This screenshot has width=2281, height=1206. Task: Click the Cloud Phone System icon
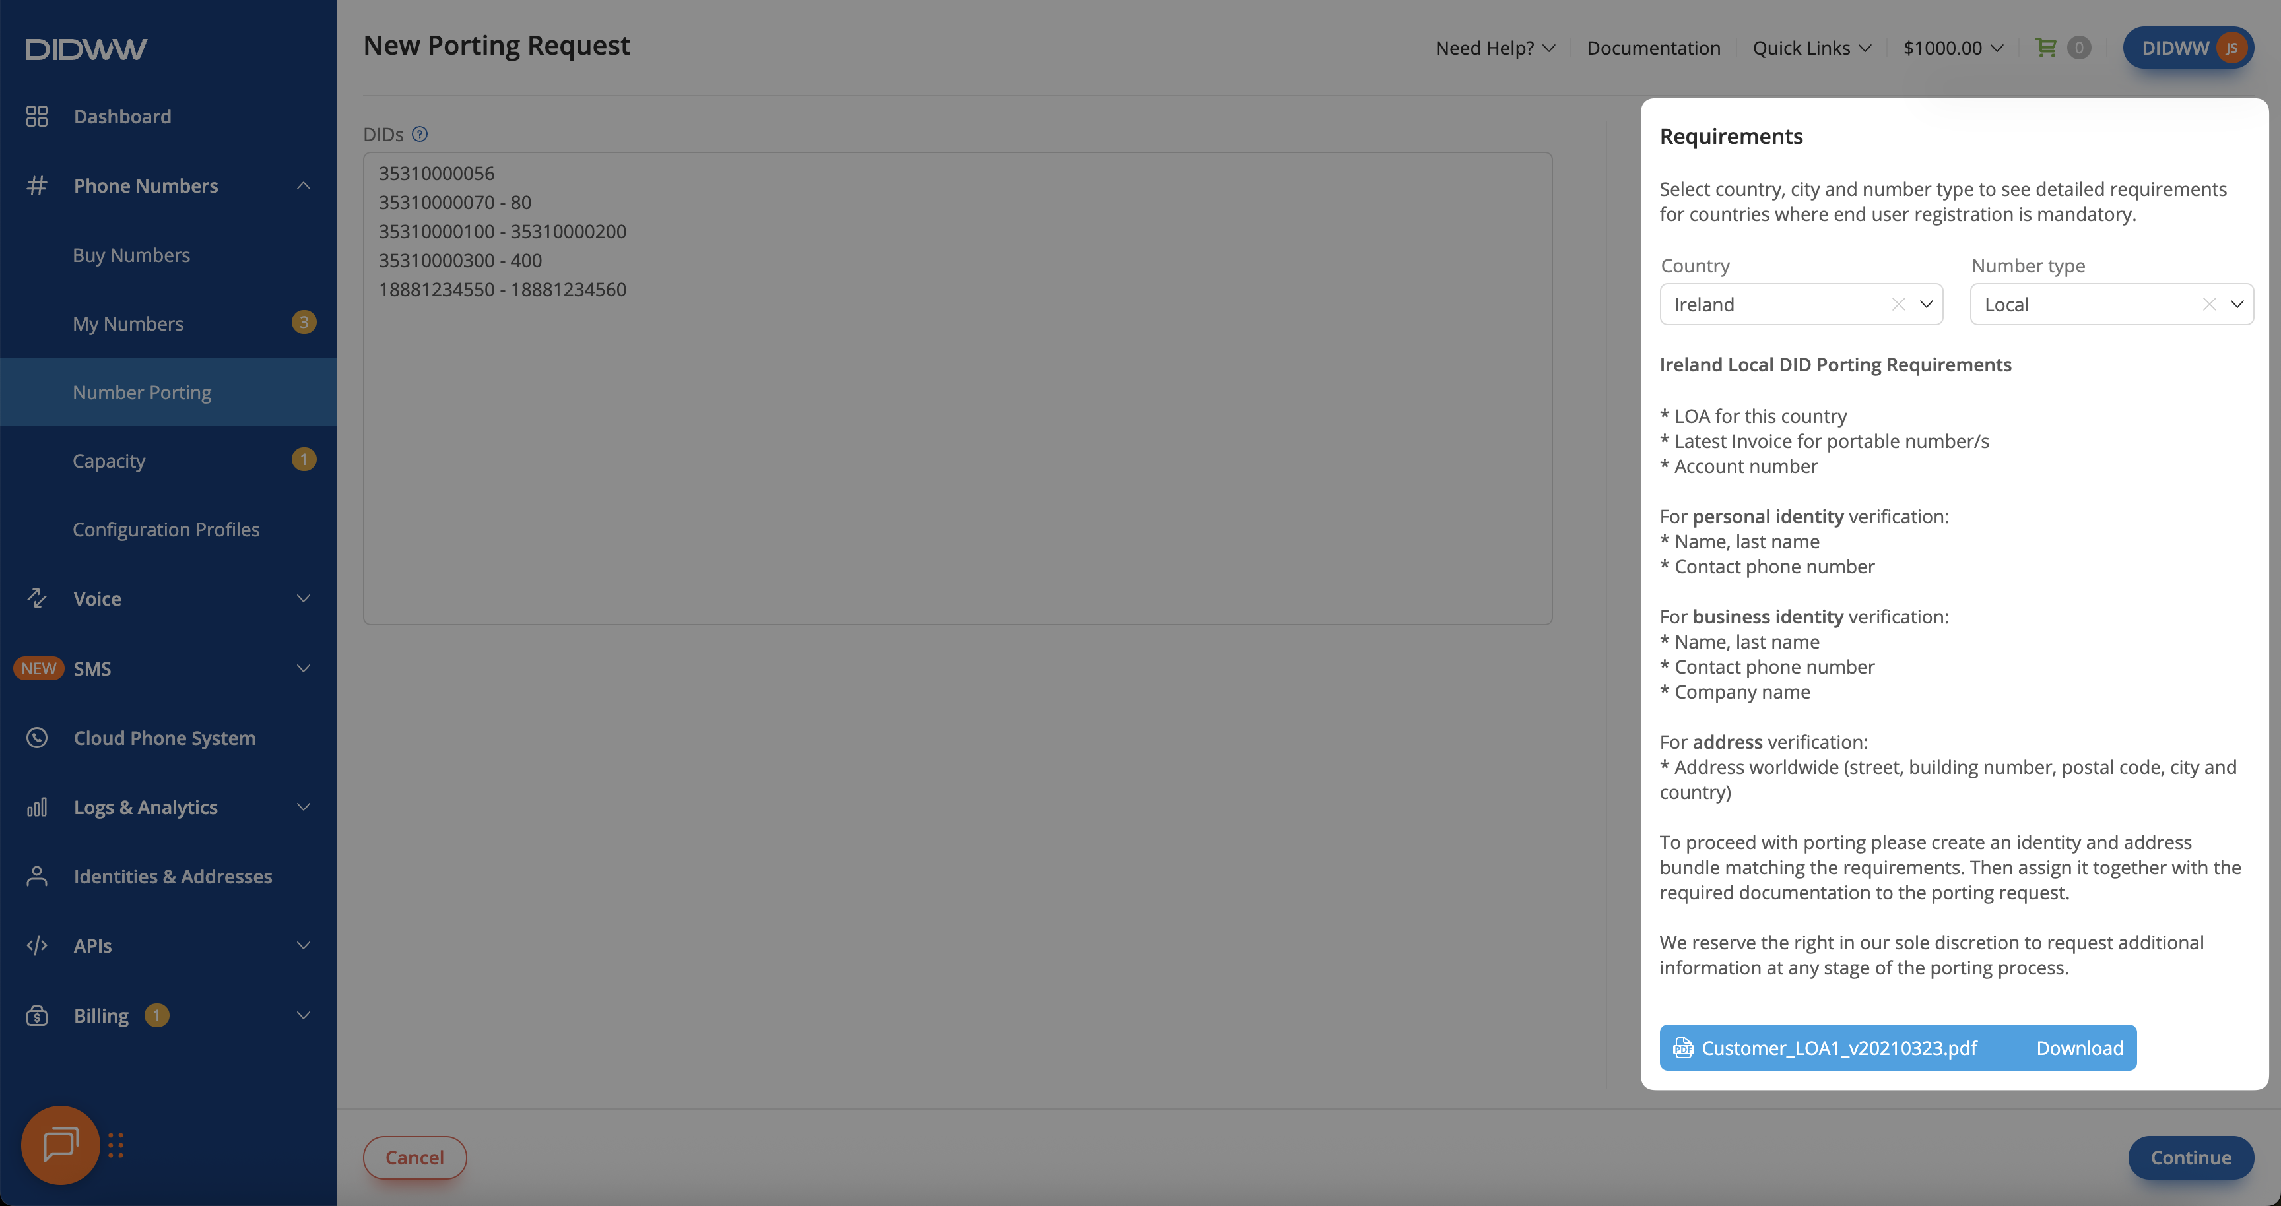click(36, 737)
